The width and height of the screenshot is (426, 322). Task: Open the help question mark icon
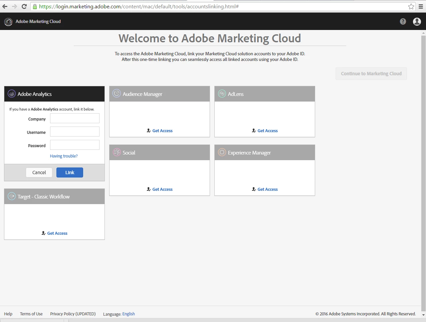pos(403,22)
